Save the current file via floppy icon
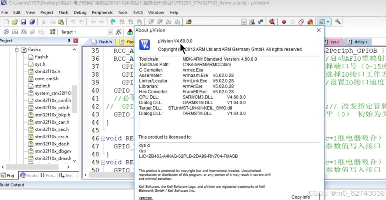 tap(23, 22)
